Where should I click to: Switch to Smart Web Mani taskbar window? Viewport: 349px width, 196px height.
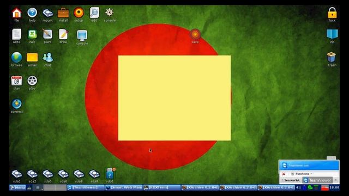click(x=124, y=187)
